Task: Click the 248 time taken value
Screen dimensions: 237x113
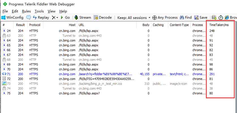Action: click(x=212, y=31)
